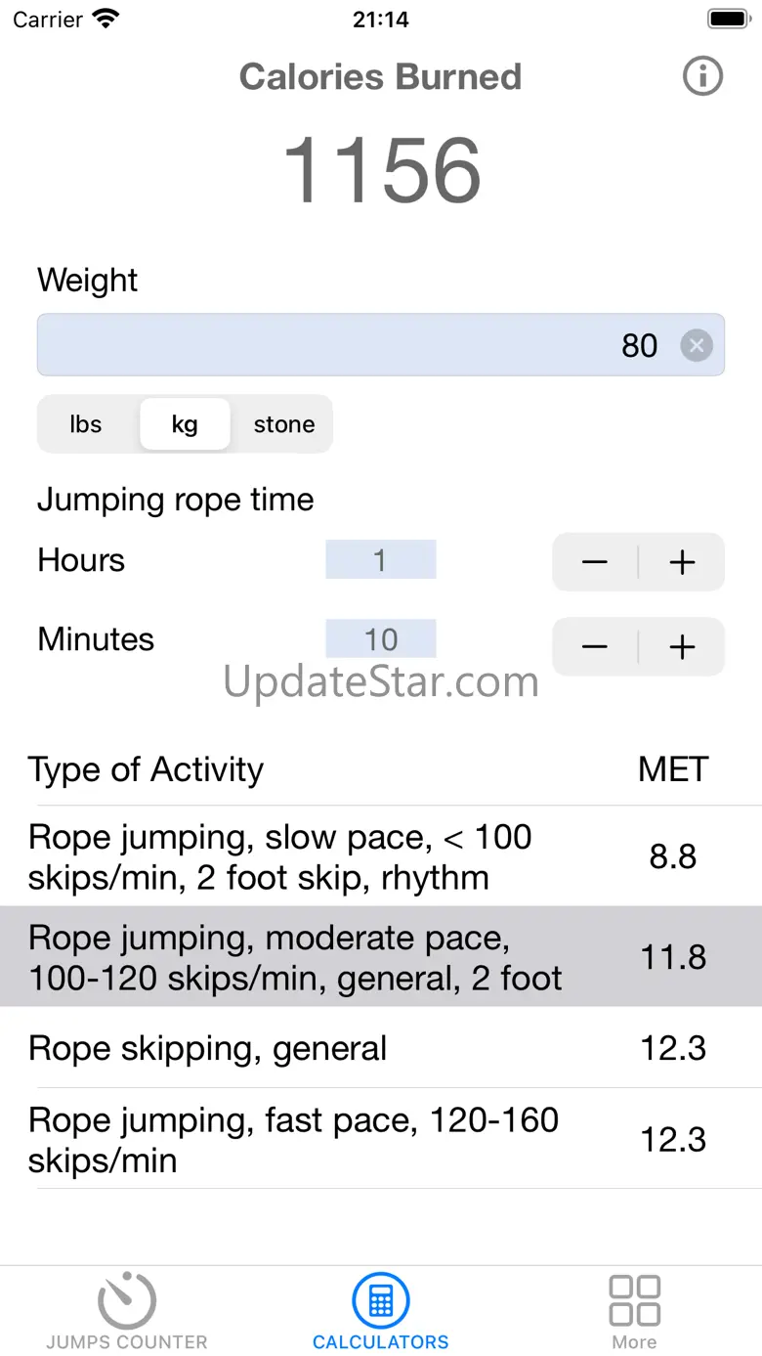
Task: Open the info button at top right
Action: pyautogui.click(x=702, y=76)
